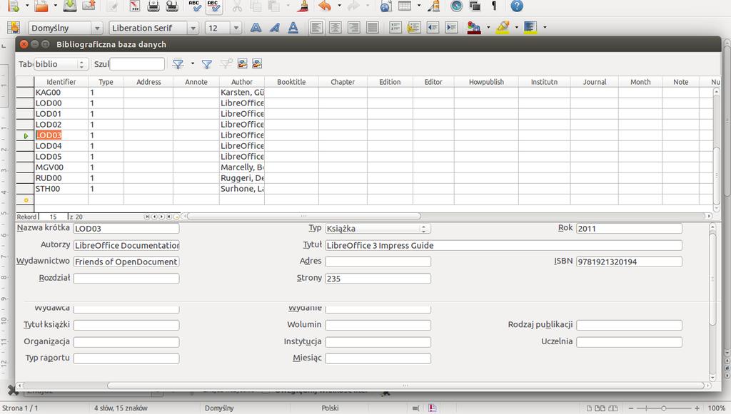
Task: Open the Navigator compass icon
Action: [x=456, y=6]
